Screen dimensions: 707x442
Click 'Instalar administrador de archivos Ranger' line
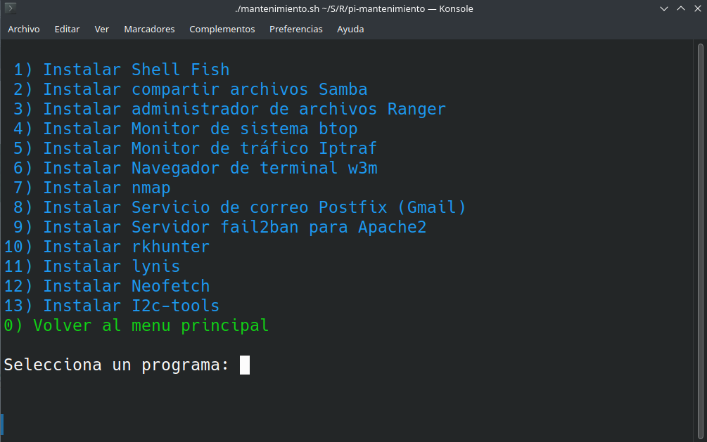[x=229, y=110]
